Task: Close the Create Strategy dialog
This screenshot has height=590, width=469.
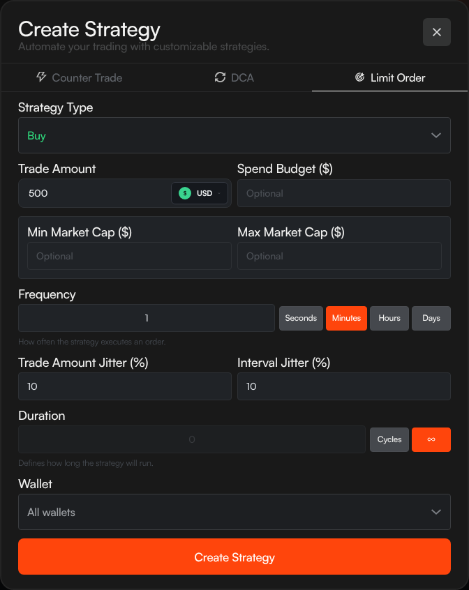Action: point(437,32)
